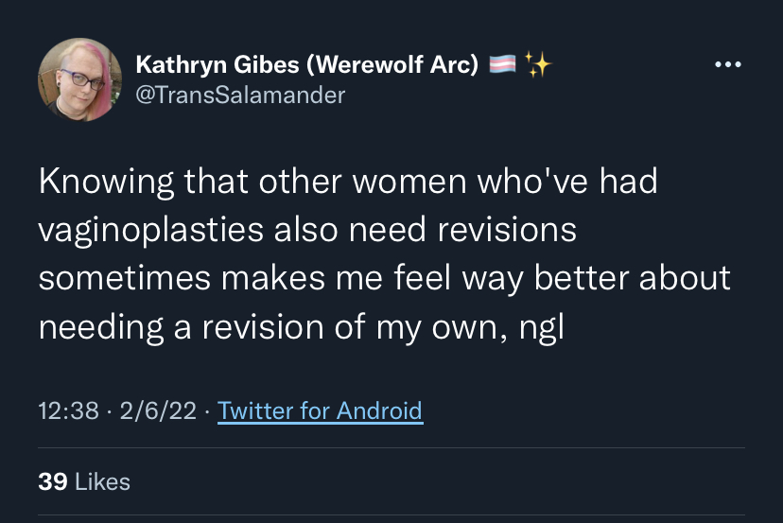783x523 pixels.
Task: Click the number 39 in likes count
Action: coord(52,481)
